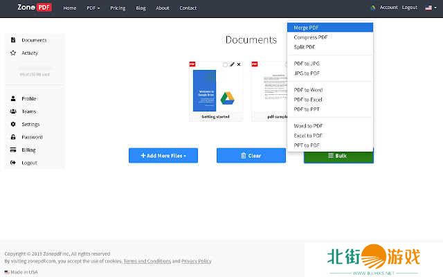Click the Teams group icon in sidebar
The width and height of the screenshot is (443, 277).
pyautogui.click(x=13, y=111)
